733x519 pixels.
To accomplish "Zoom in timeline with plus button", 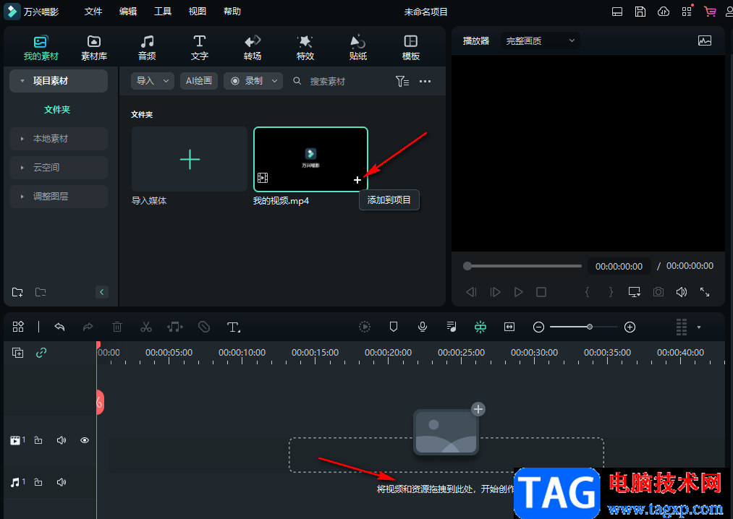I will (630, 327).
